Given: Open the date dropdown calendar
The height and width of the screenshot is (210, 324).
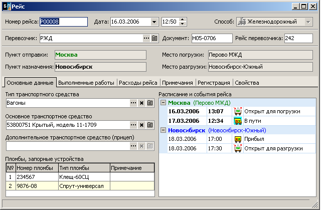Looking at the screenshot, I should [153, 22].
